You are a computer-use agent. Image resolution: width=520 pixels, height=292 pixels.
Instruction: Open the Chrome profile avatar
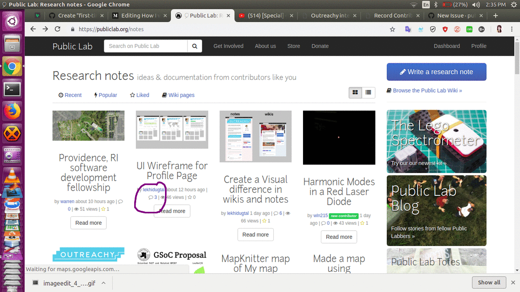pyautogui.click(x=499, y=29)
